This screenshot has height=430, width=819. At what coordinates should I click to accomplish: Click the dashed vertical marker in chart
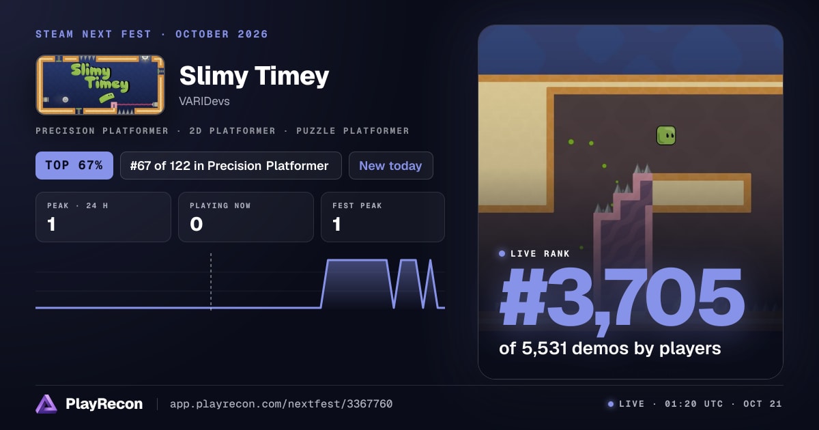(211, 281)
